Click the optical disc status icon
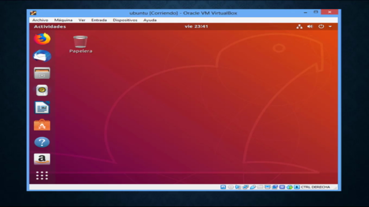 point(231,187)
